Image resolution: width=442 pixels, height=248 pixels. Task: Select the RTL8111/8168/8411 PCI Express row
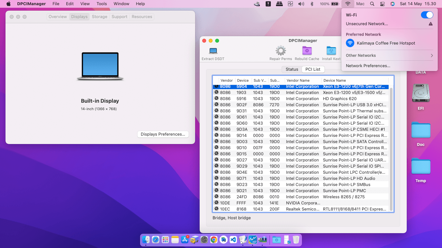click(301, 209)
